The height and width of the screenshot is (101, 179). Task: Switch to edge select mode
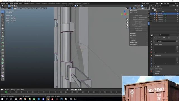(x=14, y=8)
